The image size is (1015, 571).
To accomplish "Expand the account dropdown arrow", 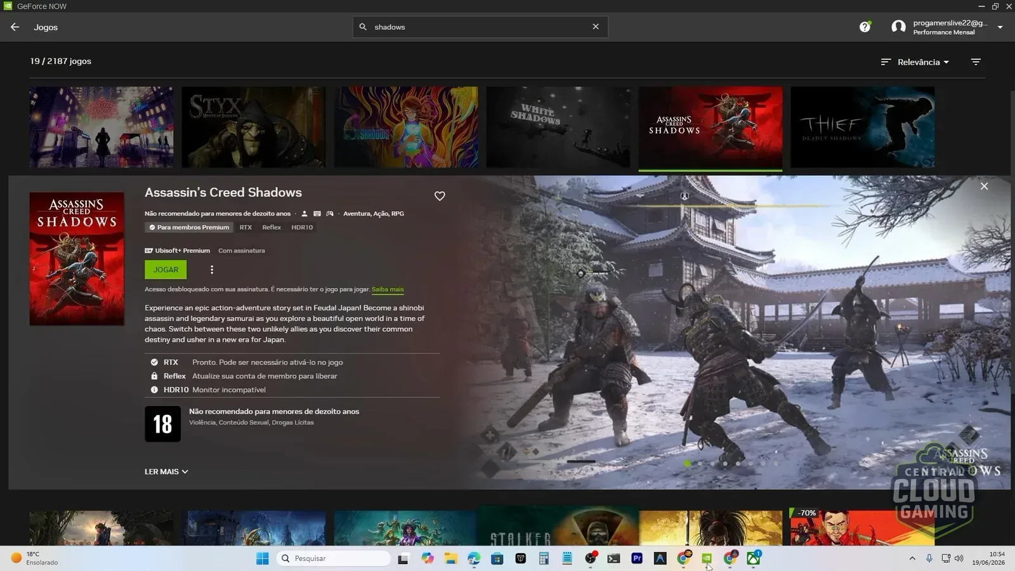I will [1000, 27].
